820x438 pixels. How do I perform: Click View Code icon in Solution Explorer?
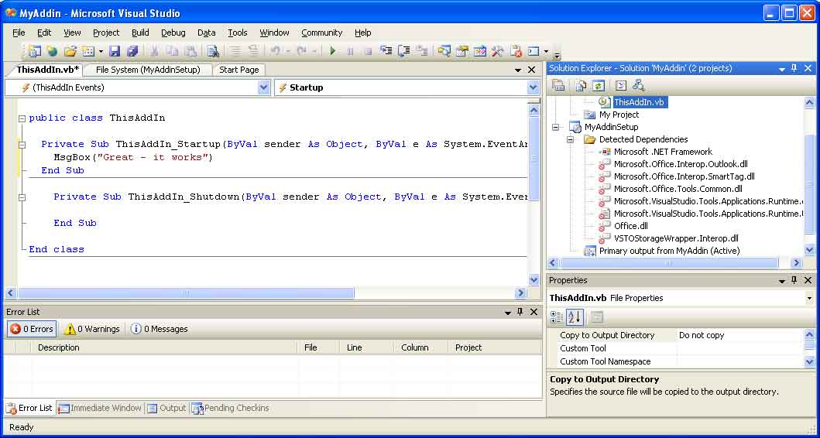[621, 86]
